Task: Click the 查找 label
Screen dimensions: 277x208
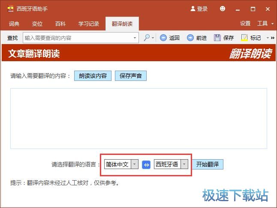Action: [x=12, y=38]
